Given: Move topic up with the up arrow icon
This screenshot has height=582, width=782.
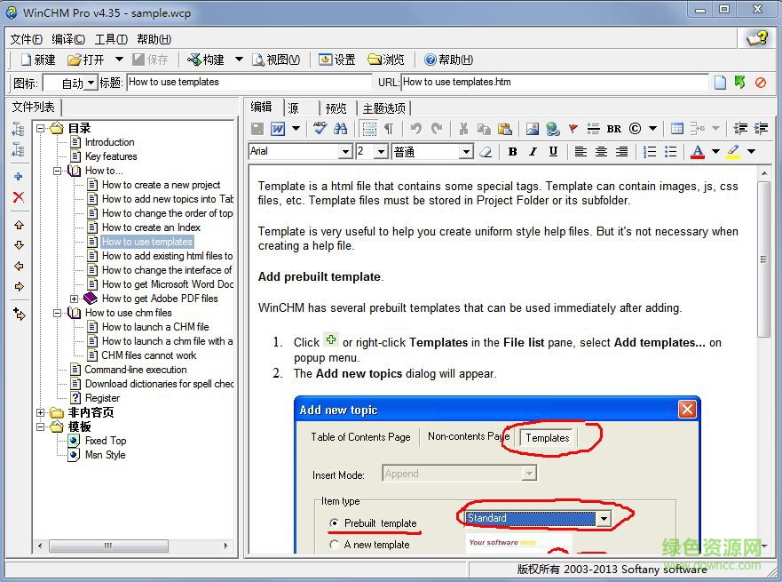Looking at the screenshot, I should pyautogui.click(x=19, y=226).
